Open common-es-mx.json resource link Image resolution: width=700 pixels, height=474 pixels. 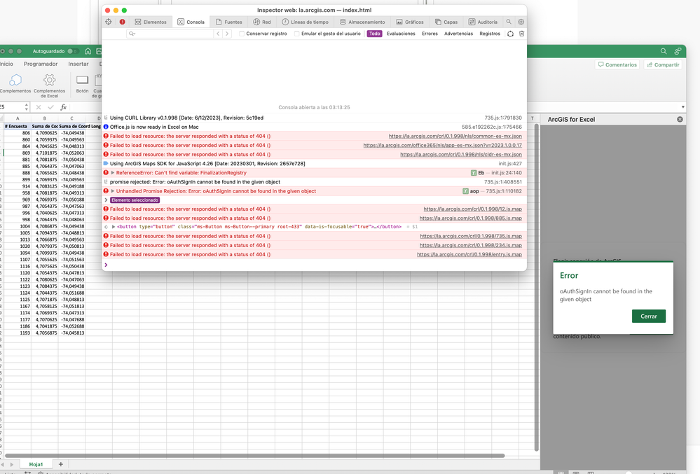455,136
